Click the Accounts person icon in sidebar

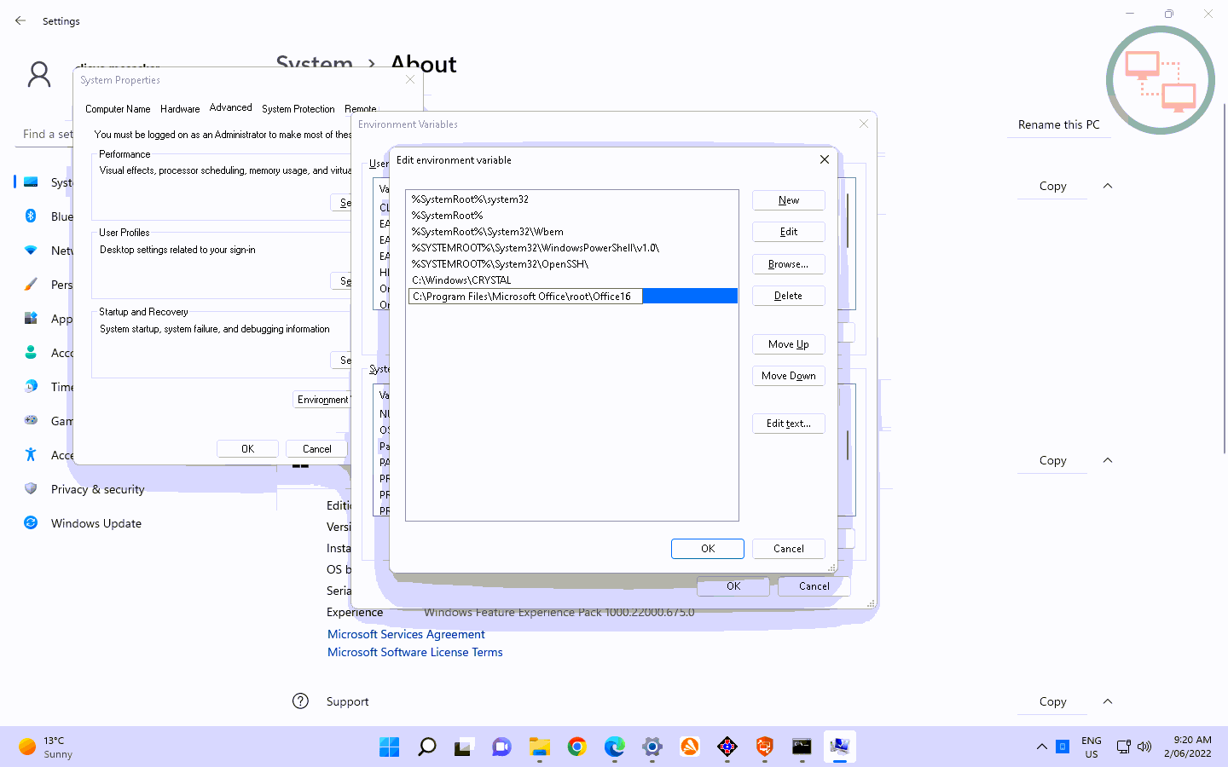click(x=31, y=352)
